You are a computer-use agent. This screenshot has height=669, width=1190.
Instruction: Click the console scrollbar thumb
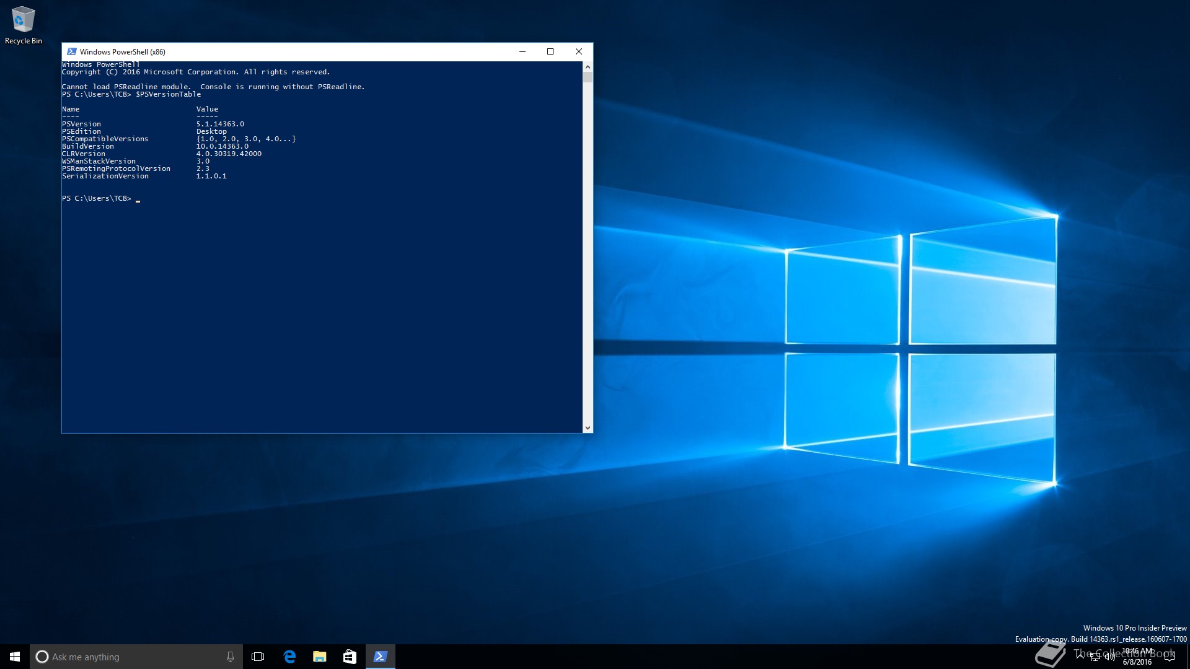[x=588, y=77]
